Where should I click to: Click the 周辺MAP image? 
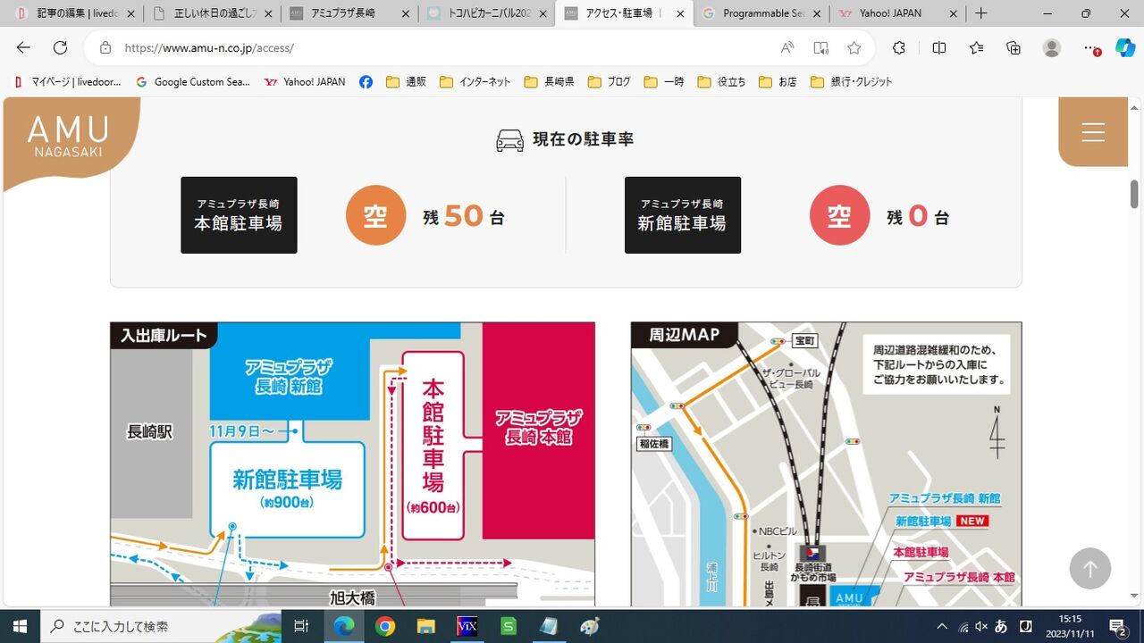(x=826, y=464)
